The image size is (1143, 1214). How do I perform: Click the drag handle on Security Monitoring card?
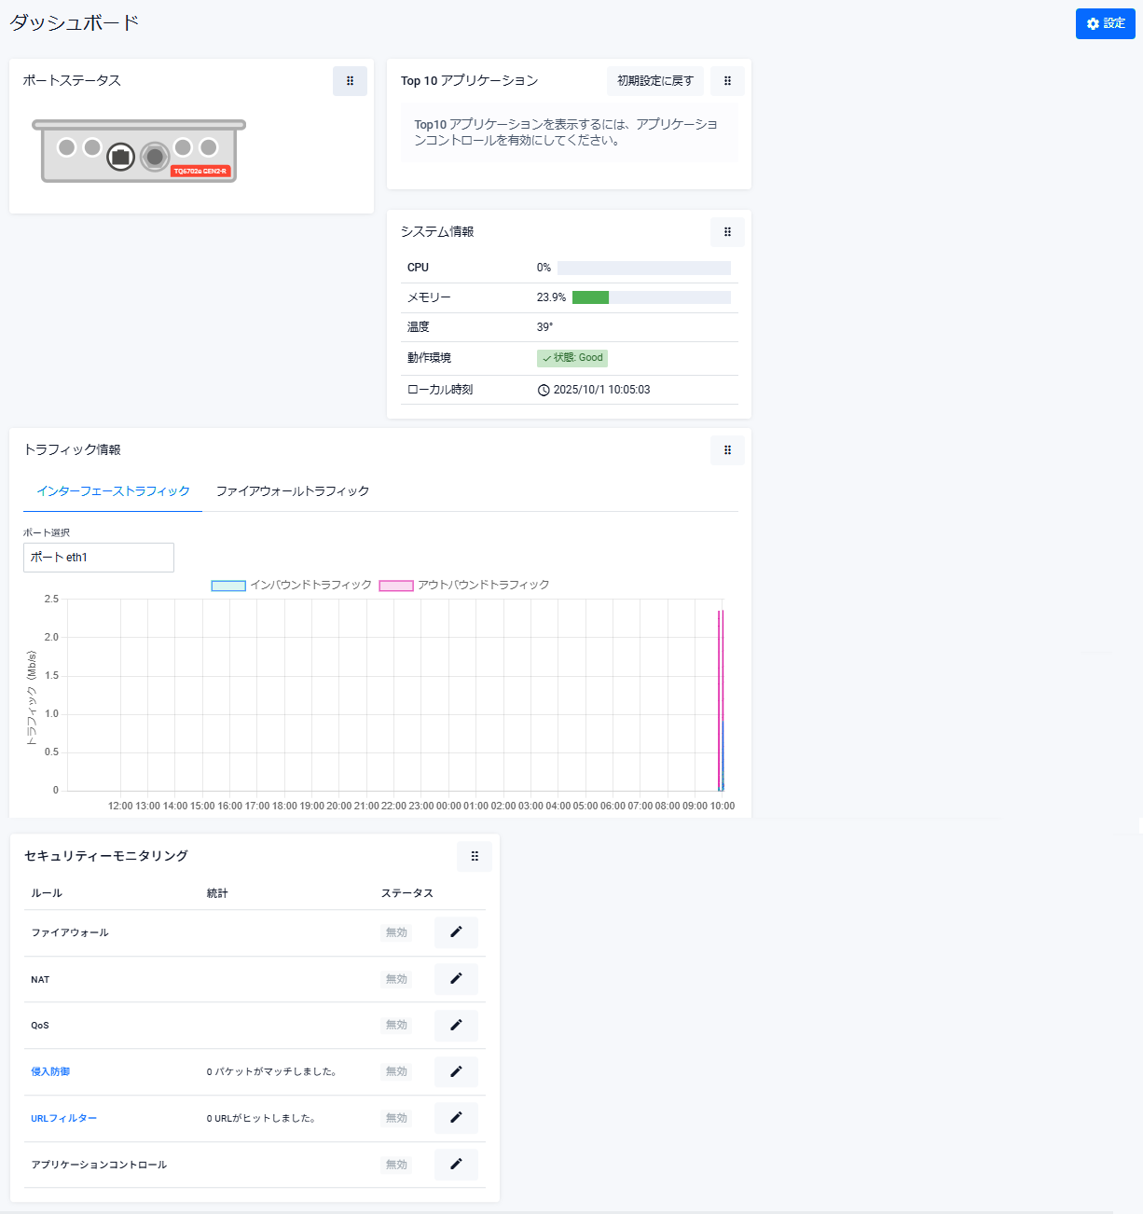click(x=475, y=857)
